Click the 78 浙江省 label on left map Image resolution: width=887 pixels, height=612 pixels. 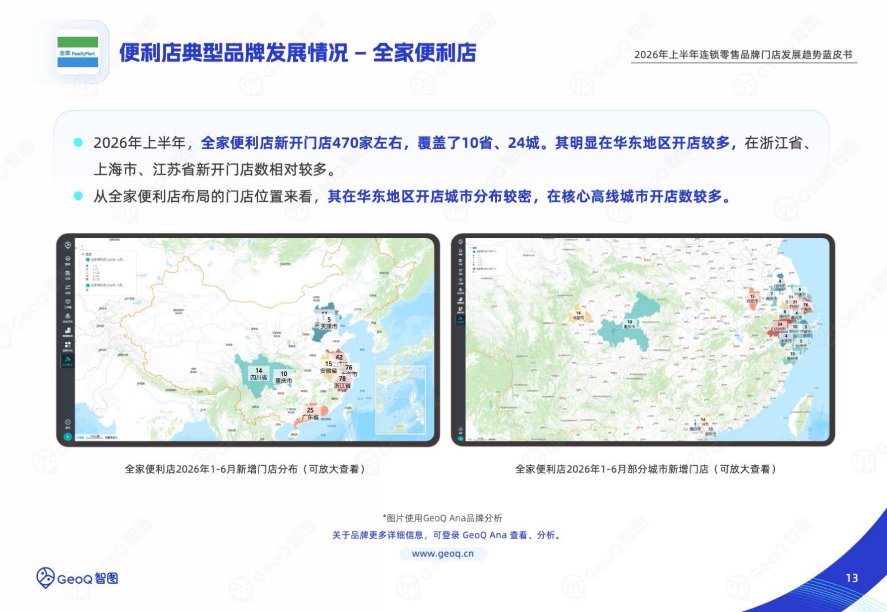[342, 382]
